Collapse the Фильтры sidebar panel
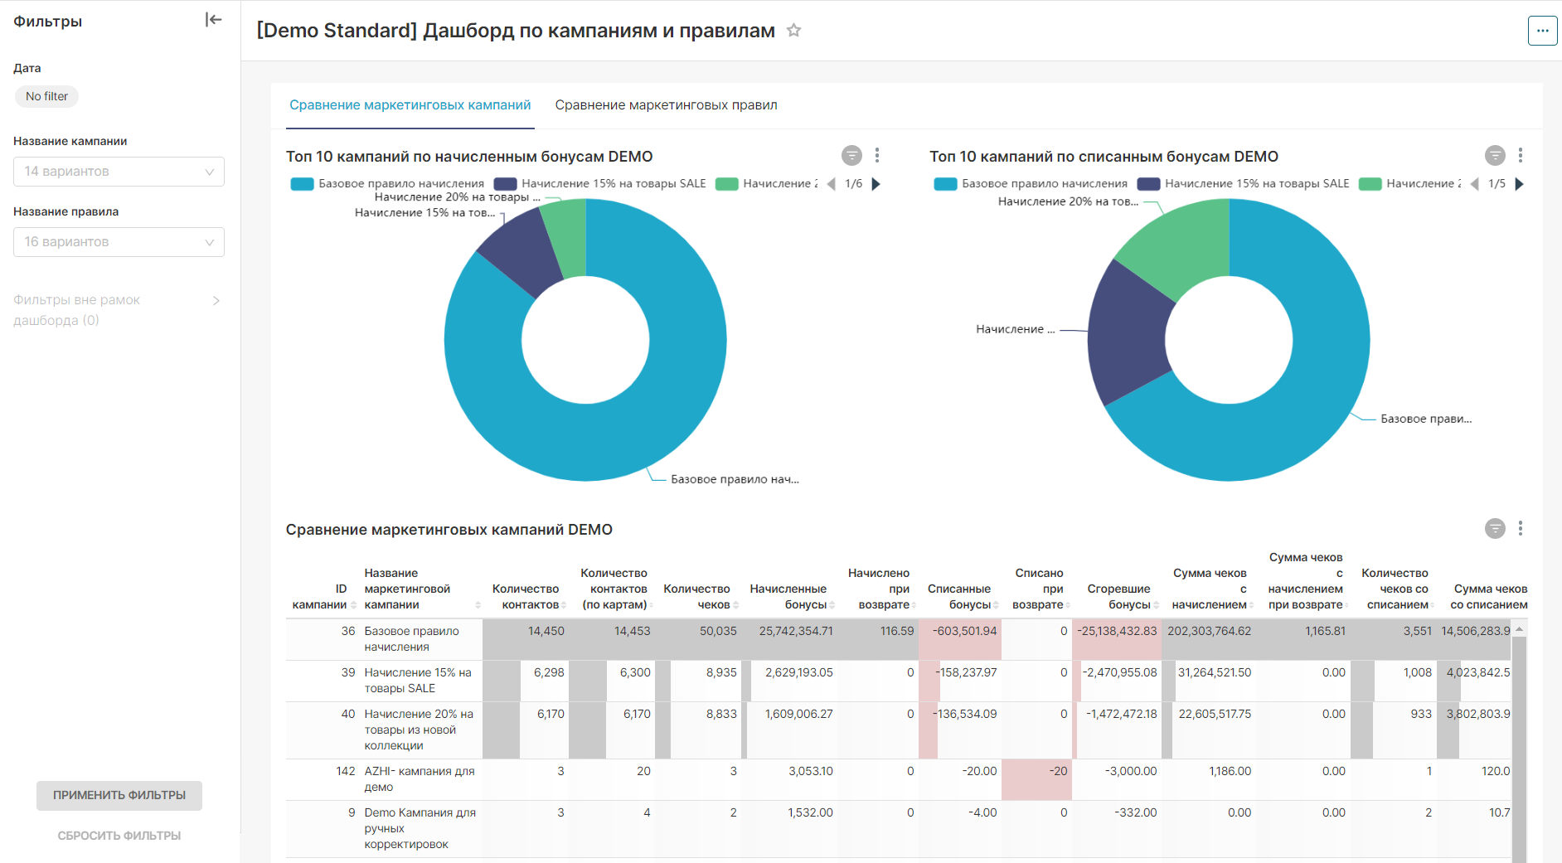The width and height of the screenshot is (1562, 863). pos(213,20)
